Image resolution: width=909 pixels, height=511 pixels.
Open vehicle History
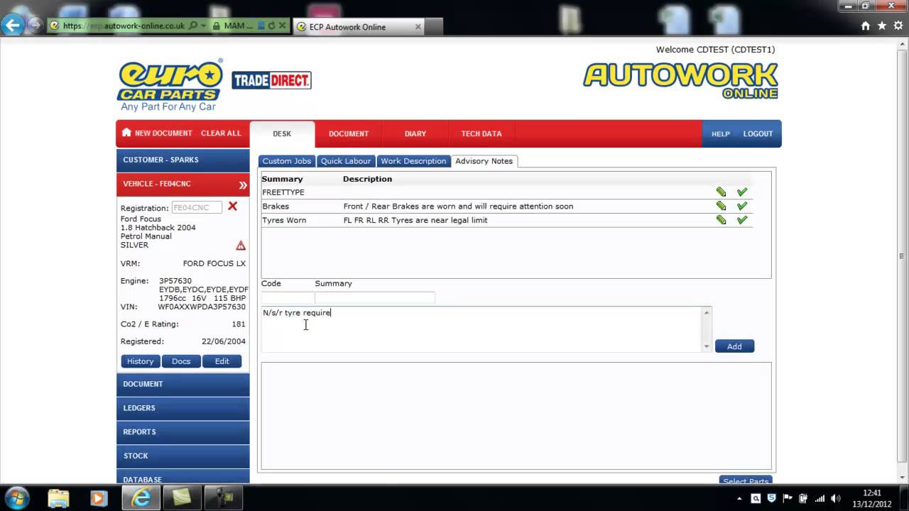(x=140, y=361)
